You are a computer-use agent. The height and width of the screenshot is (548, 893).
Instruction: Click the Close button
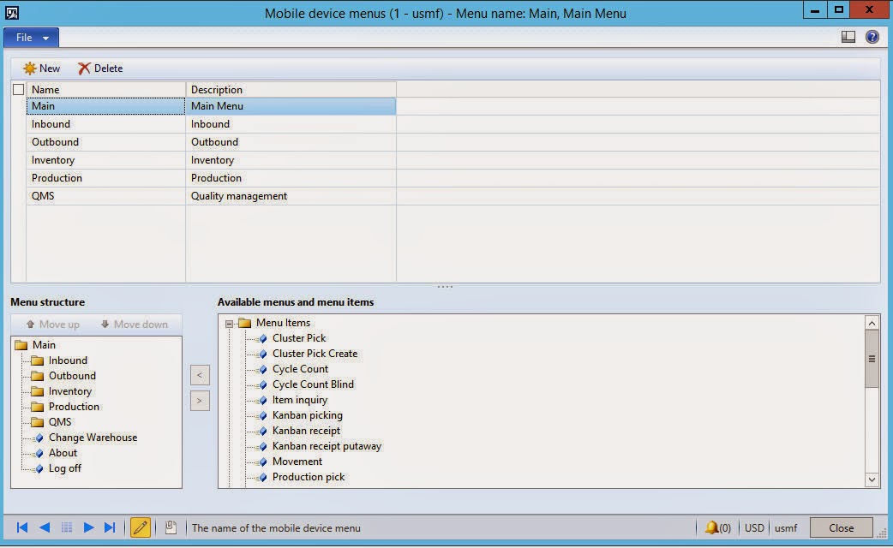pos(841,527)
